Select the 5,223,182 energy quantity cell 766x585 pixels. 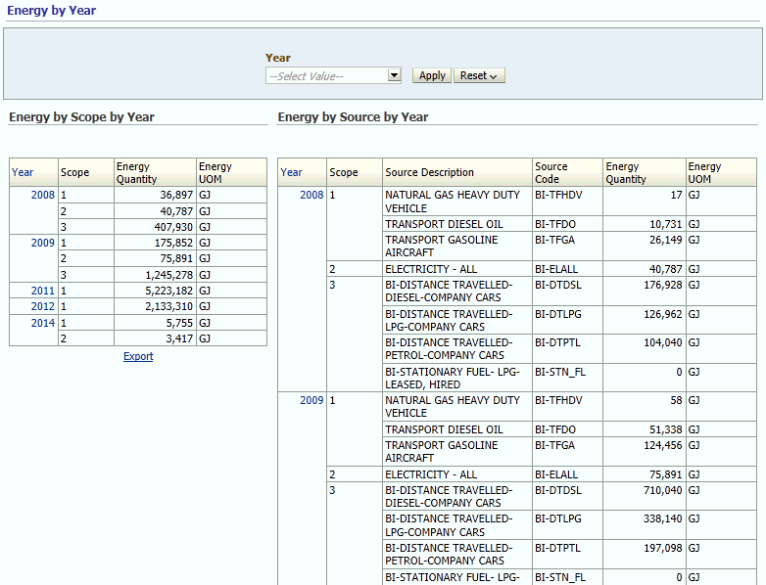(156, 291)
